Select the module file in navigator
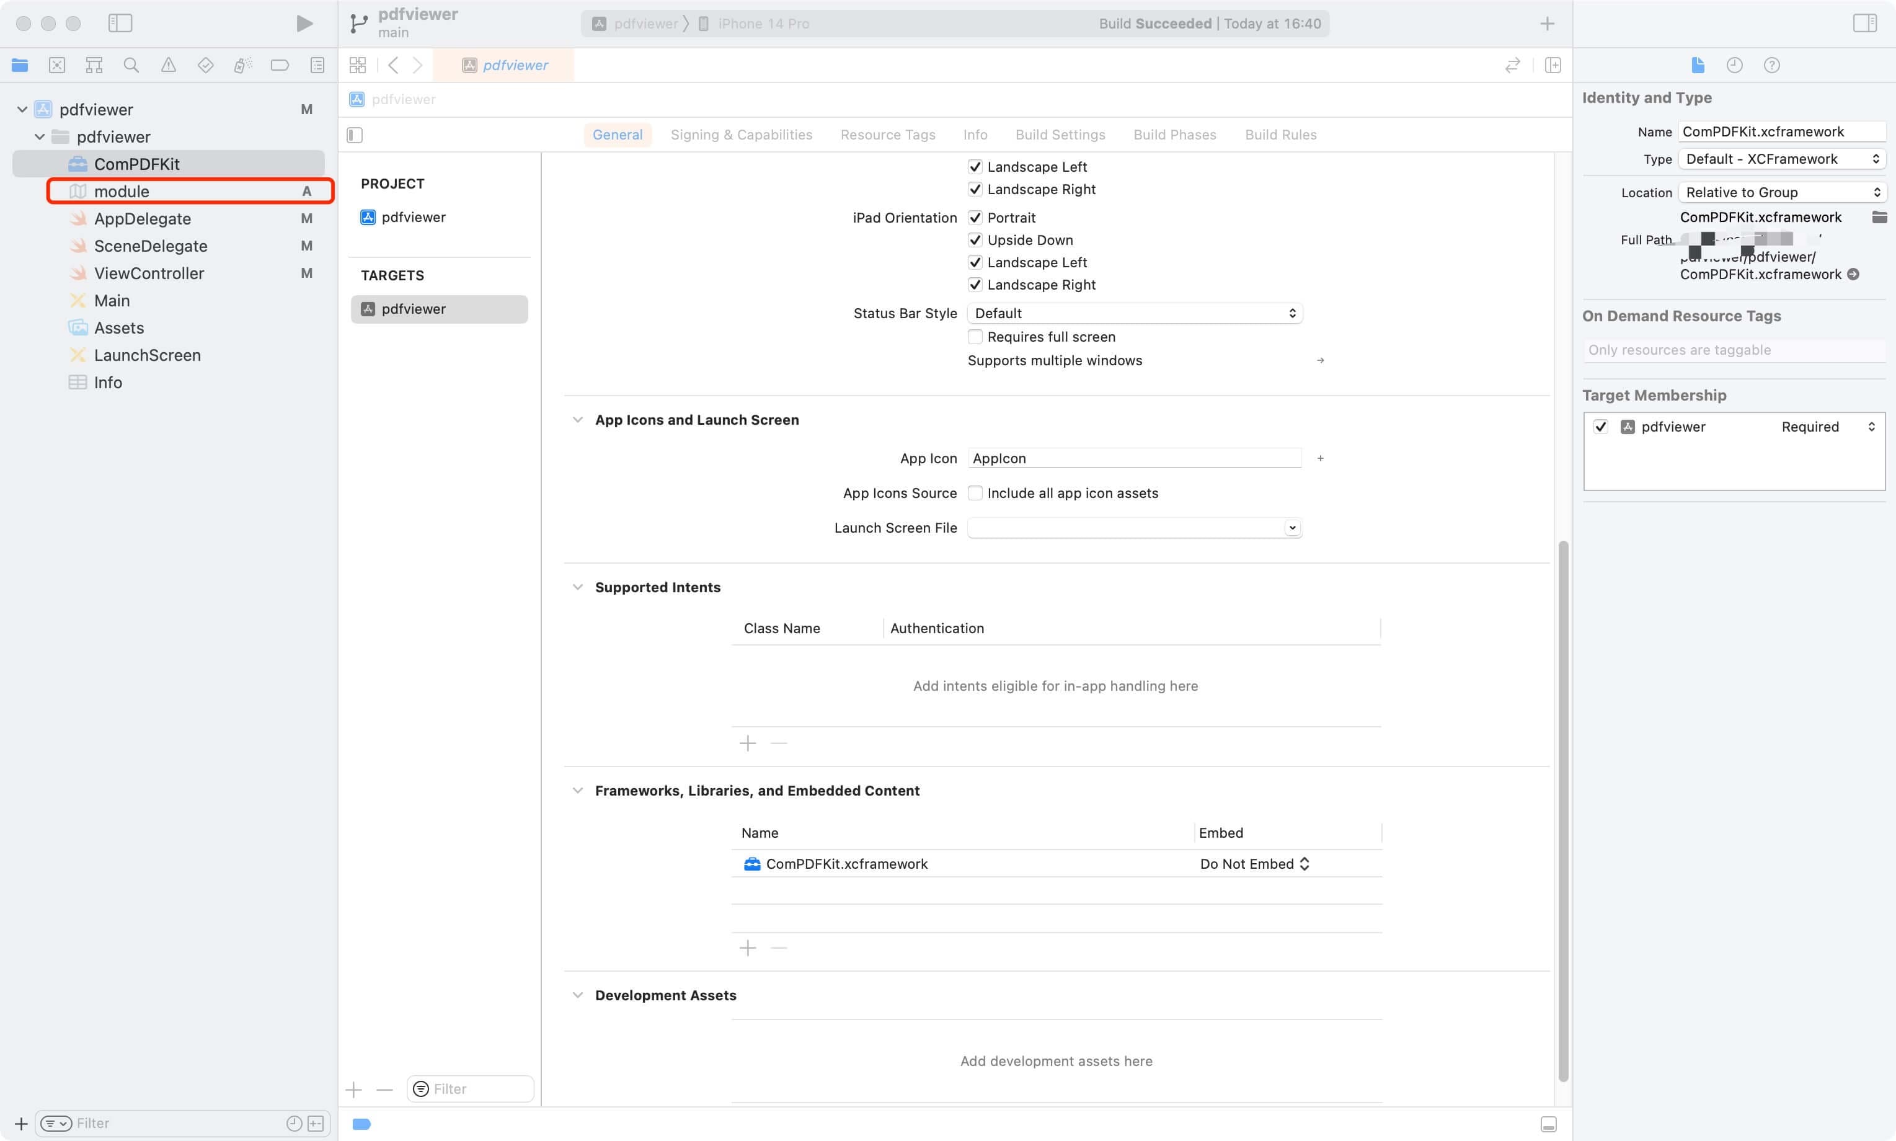Viewport: 1896px width, 1141px height. point(190,192)
